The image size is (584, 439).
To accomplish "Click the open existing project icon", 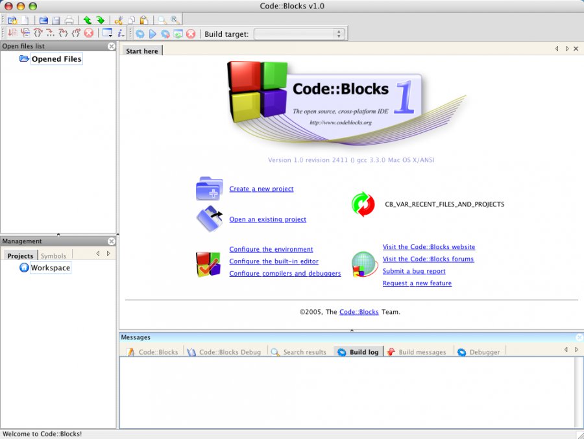I will [x=210, y=219].
